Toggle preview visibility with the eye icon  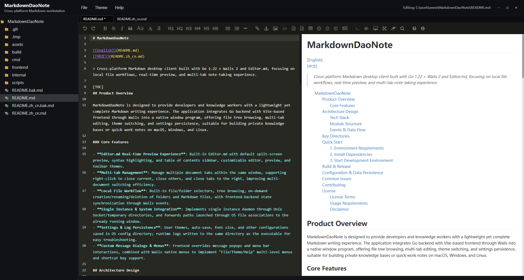366,28
